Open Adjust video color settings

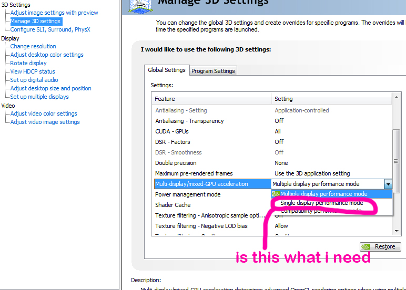[x=44, y=113]
